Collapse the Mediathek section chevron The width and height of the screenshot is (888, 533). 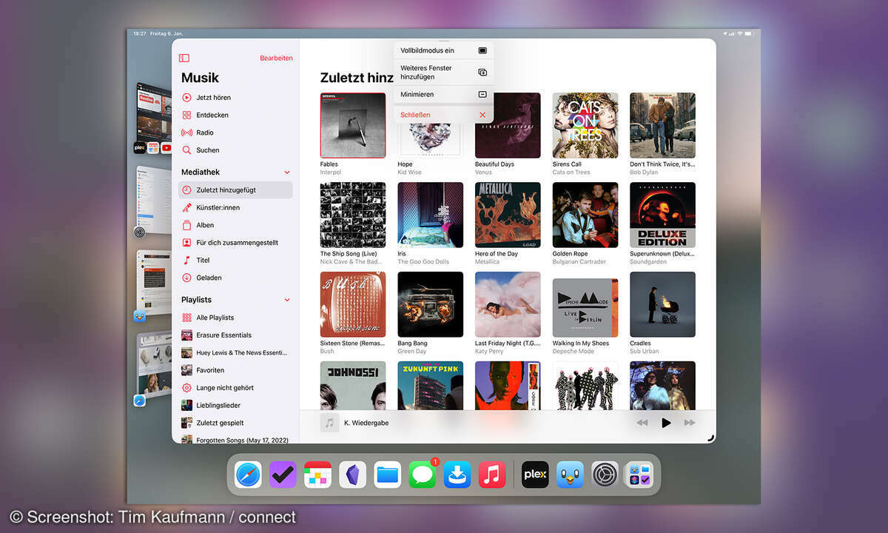pyautogui.click(x=287, y=172)
